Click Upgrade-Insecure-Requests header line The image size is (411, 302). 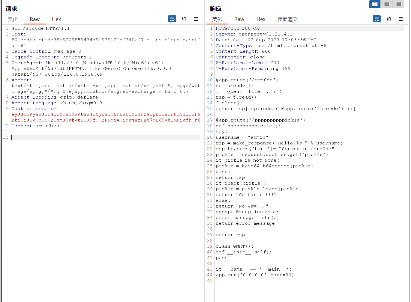(x=51, y=57)
